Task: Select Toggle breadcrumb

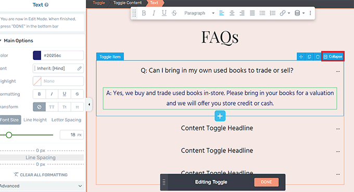Action: pyautogui.click(x=99, y=3)
